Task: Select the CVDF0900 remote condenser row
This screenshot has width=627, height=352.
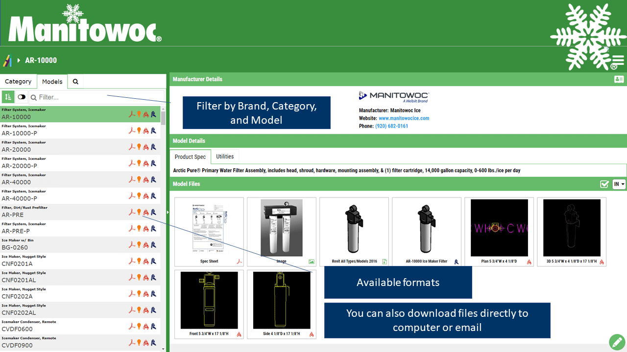Action: pos(80,342)
